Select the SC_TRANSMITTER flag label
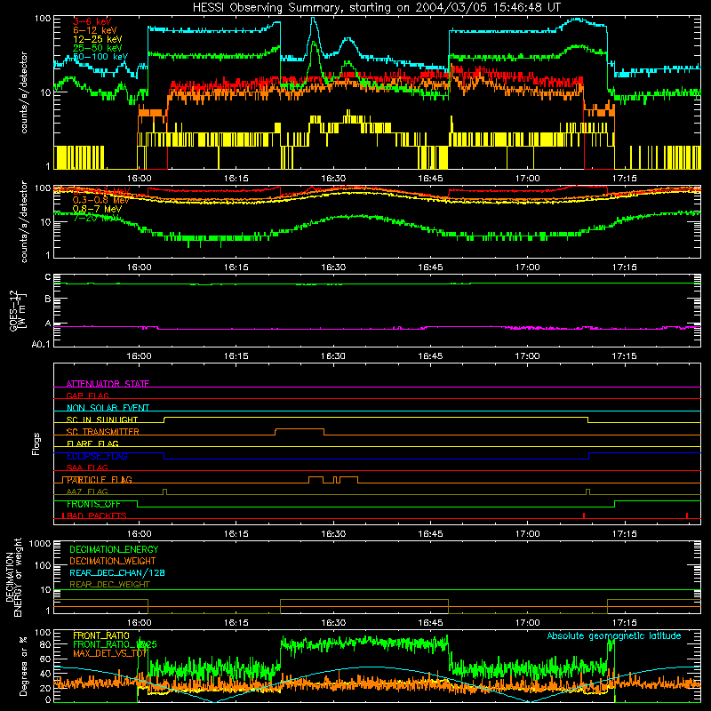711x711 pixels. (x=102, y=432)
